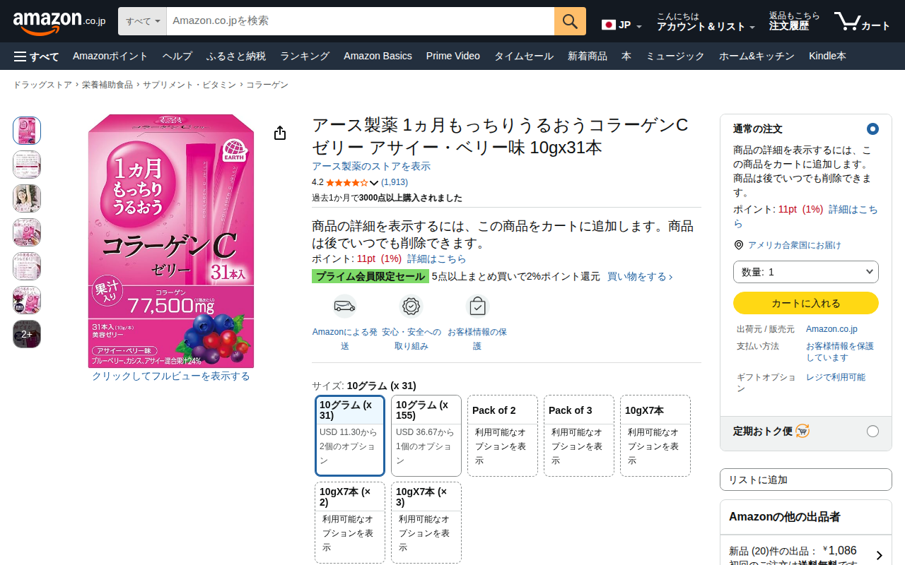Choose the 10グラム (x 155) size option
Viewport: 905px width, 565px height.
click(426, 435)
